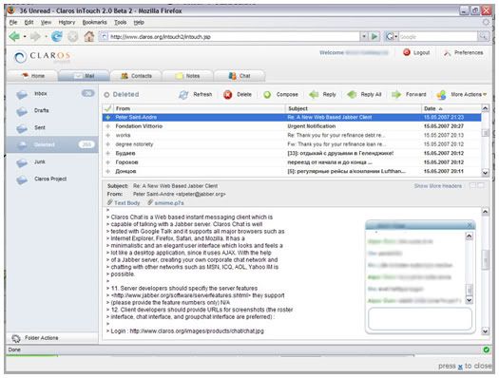The height and width of the screenshot is (378, 499).
Task: Click the Google search magnifier button
Action: [483, 36]
